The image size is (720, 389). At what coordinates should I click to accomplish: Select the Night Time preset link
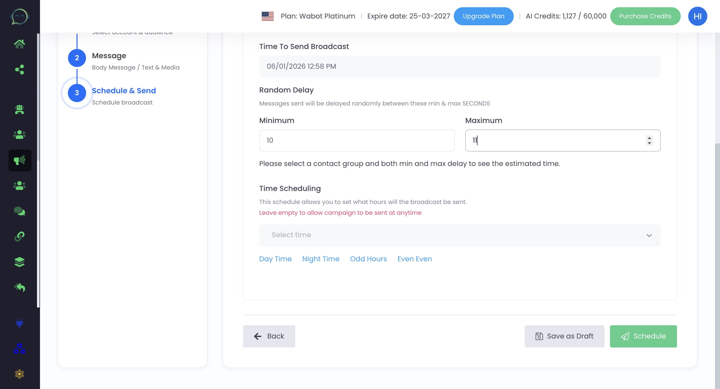[x=320, y=259]
